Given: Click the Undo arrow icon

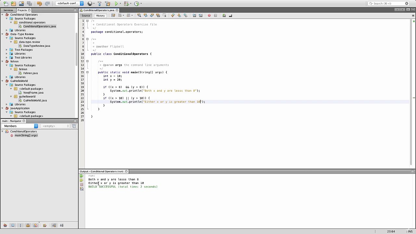Looking at the screenshot, I should click(x=39, y=4).
